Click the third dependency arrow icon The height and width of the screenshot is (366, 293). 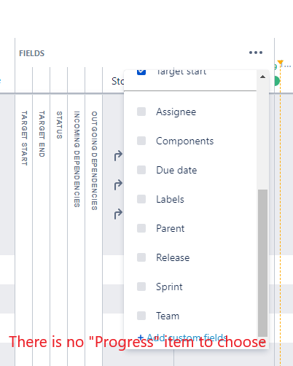click(118, 214)
